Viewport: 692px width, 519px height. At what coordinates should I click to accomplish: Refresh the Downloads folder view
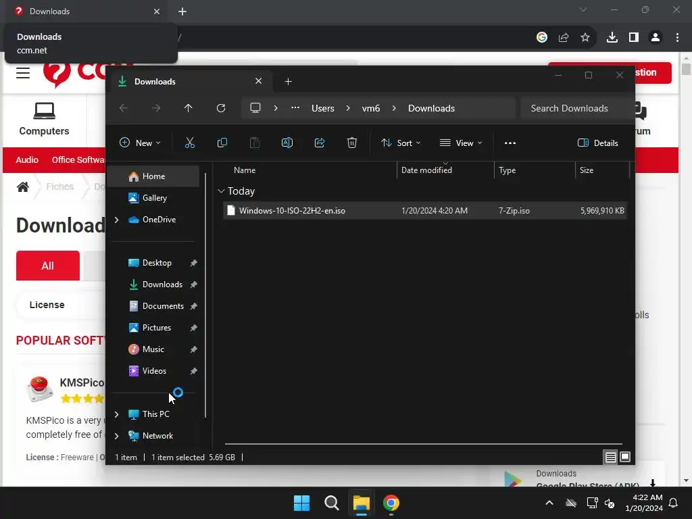pyautogui.click(x=221, y=108)
